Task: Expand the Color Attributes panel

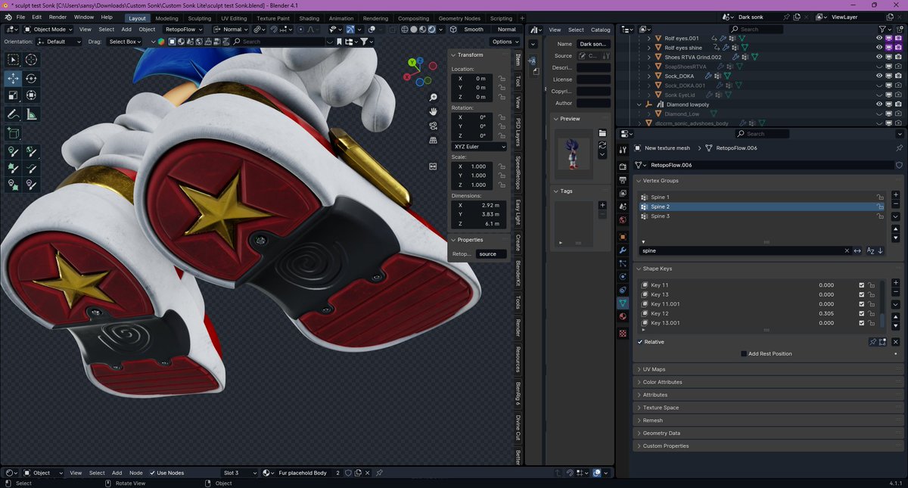Action: point(662,382)
